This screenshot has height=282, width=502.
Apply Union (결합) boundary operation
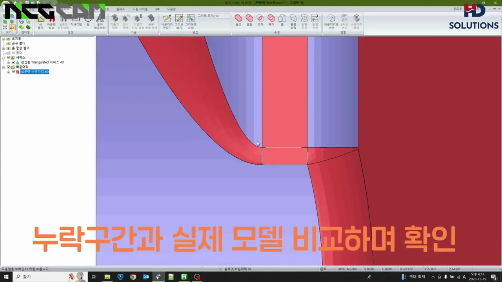tap(249, 20)
